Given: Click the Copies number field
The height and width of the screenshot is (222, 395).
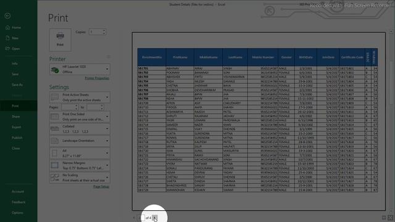Looking at the screenshot, I should (x=96, y=32).
